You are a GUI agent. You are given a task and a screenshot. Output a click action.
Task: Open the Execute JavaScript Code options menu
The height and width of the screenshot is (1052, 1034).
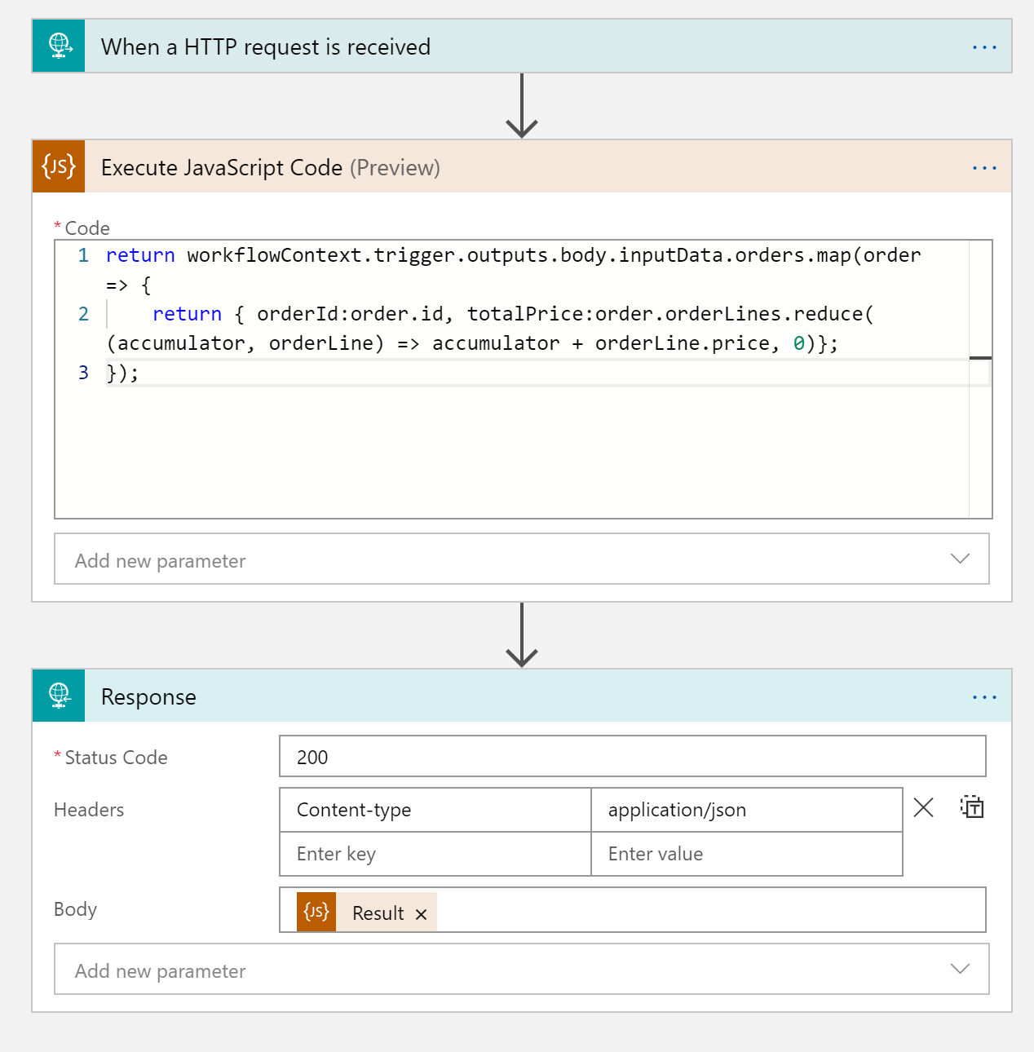point(984,167)
